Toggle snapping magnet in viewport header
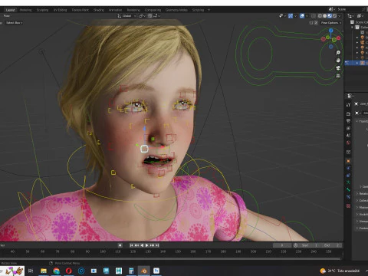 pyautogui.click(x=150, y=16)
